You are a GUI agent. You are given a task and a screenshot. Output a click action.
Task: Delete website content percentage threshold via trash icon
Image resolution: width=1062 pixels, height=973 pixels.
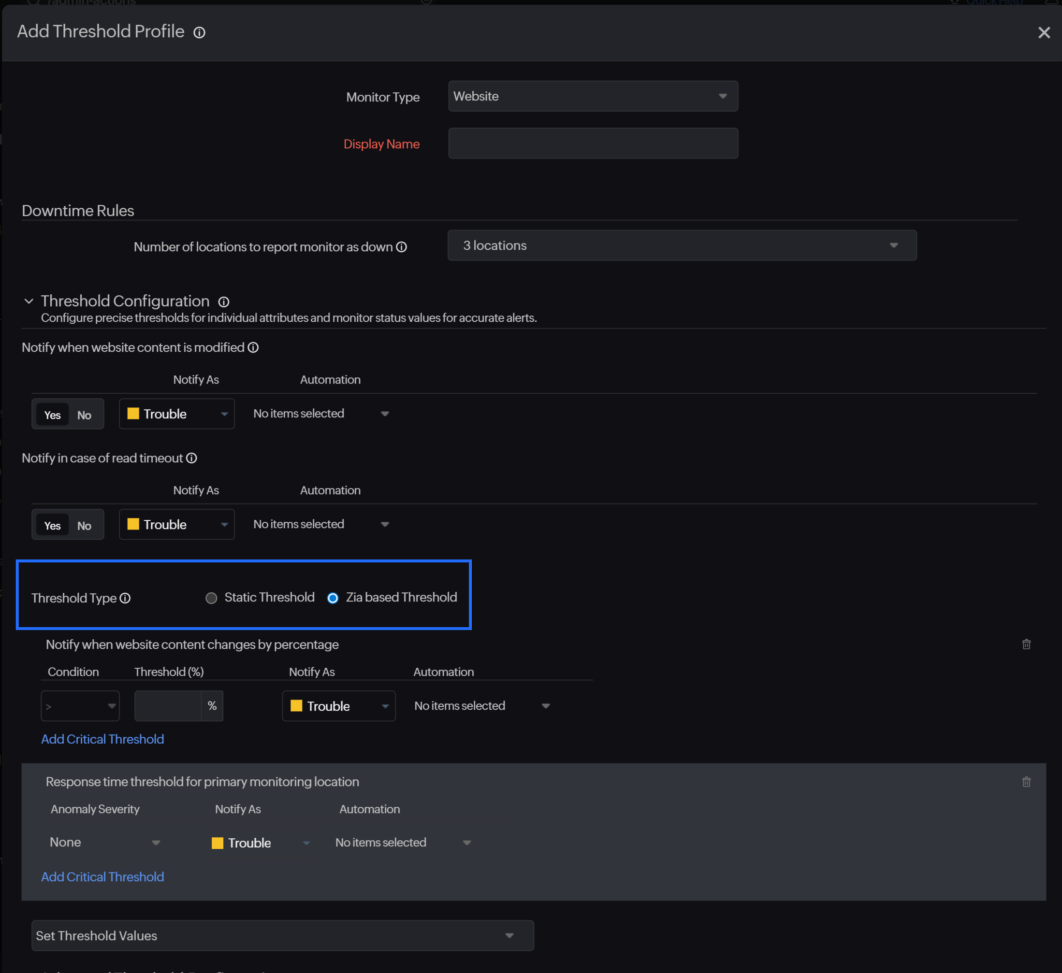click(1026, 644)
